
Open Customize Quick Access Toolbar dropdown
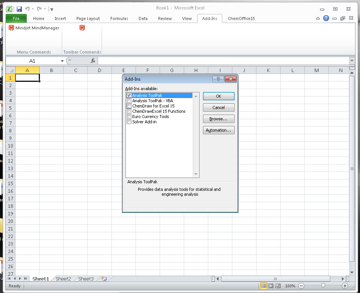pyautogui.click(x=52, y=9)
